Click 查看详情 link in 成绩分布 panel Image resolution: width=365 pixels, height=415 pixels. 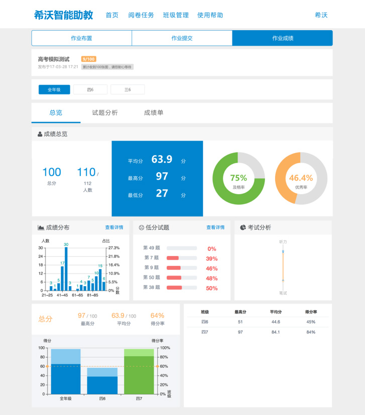[x=114, y=227]
